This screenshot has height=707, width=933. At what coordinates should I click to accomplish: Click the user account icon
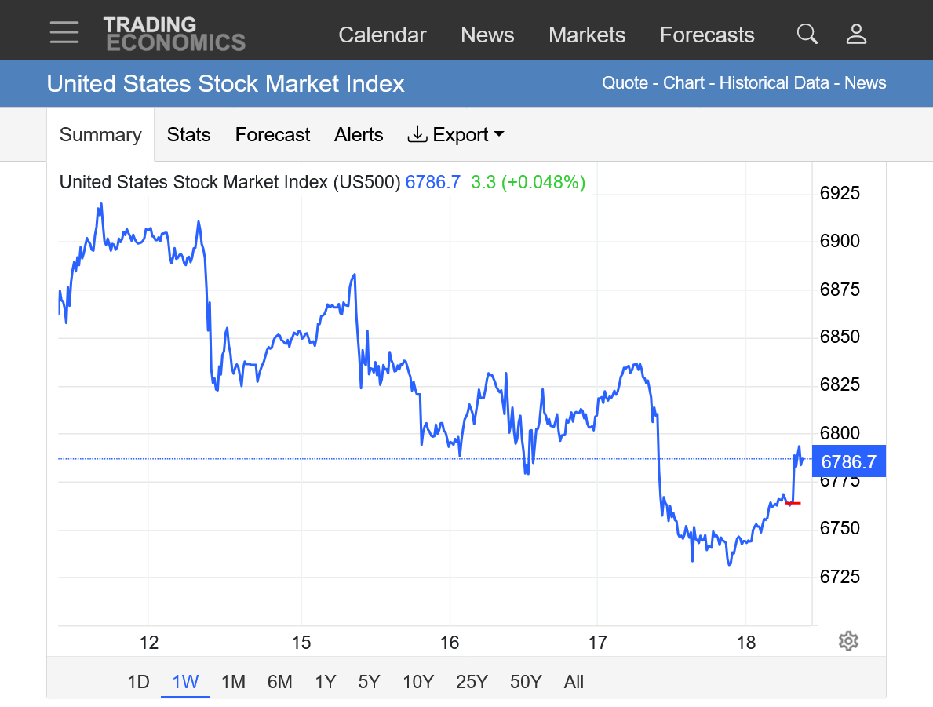(x=856, y=34)
